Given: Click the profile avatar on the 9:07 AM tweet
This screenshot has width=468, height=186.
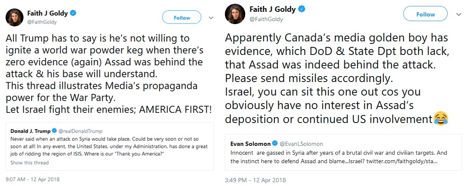Looking at the screenshot, I should pyautogui.click(x=14, y=17).
